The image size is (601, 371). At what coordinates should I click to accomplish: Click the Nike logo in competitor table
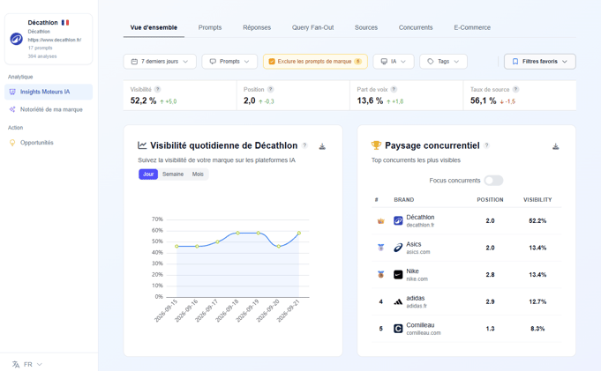[398, 275]
